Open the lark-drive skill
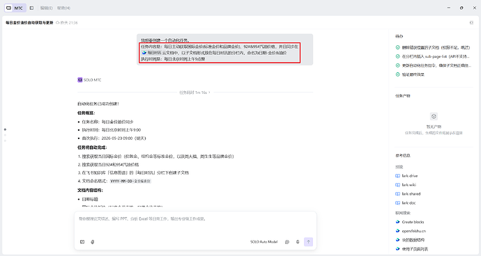 pos(409,176)
